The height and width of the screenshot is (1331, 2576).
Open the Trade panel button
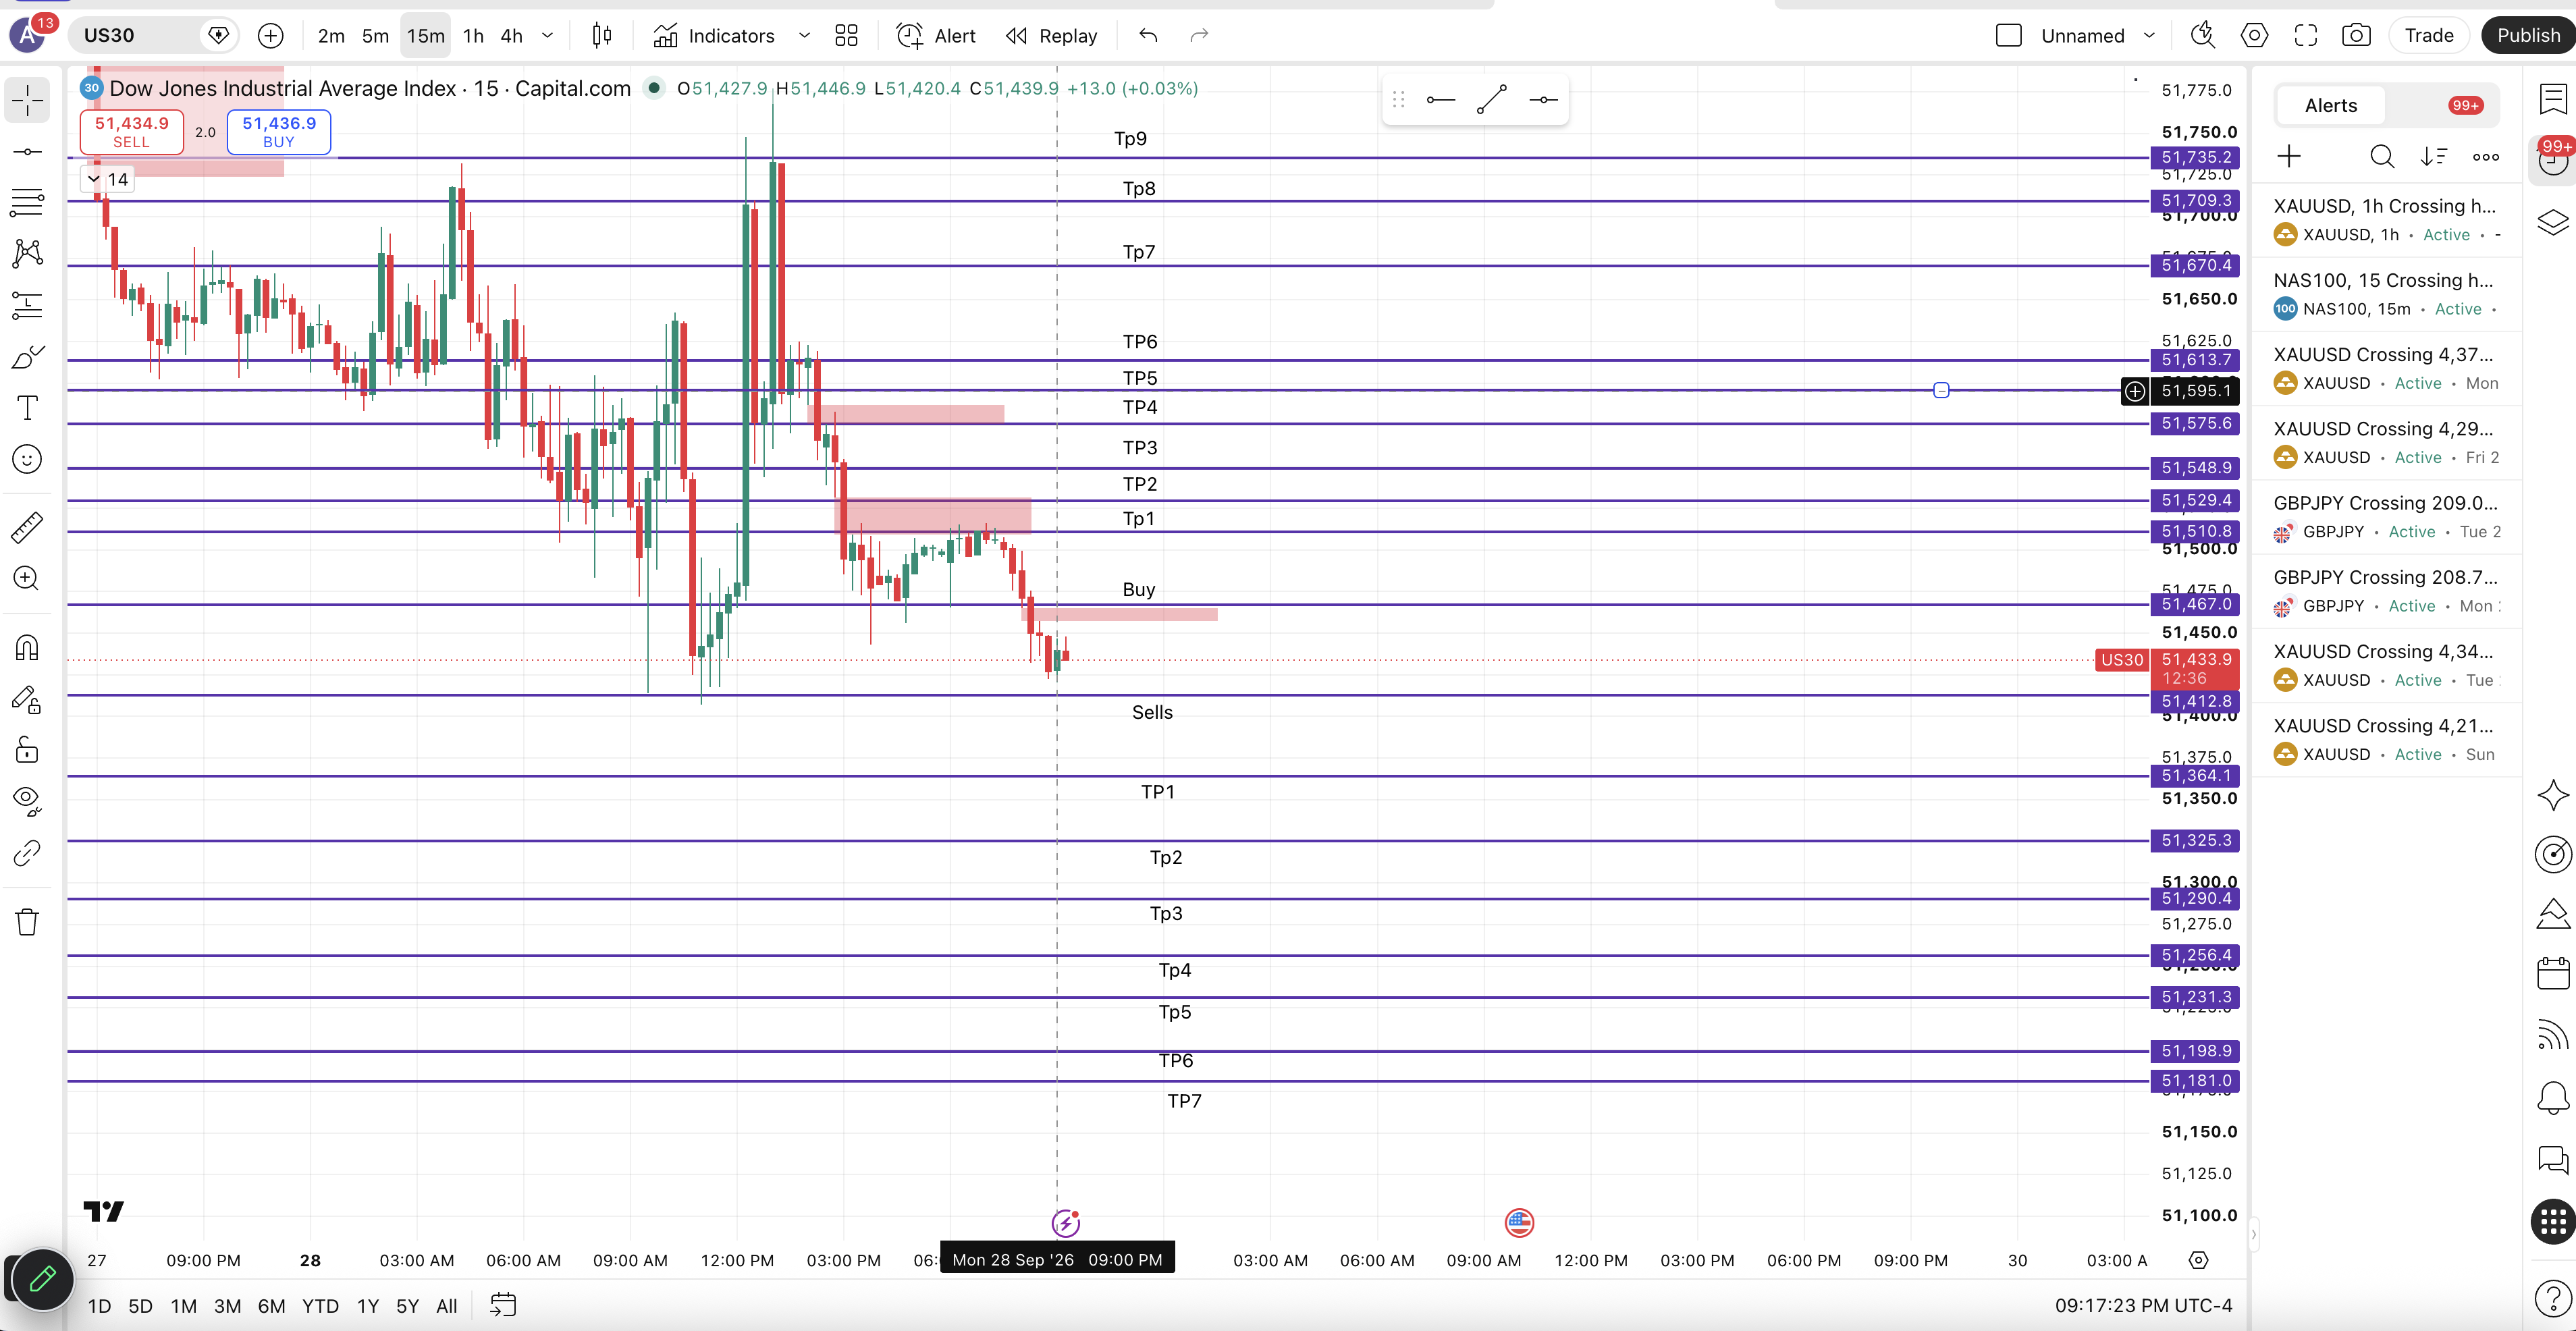2428,36
